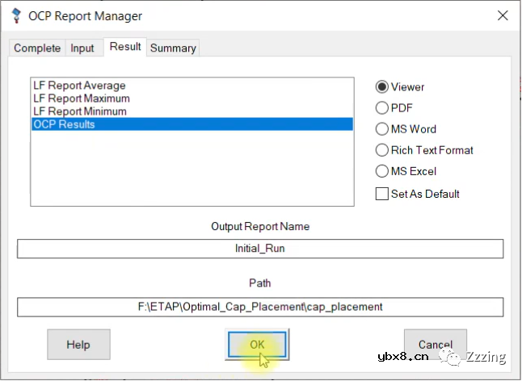Confirm with the OK button
Viewport: 522px width, 381px height.
click(x=257, y=344)
